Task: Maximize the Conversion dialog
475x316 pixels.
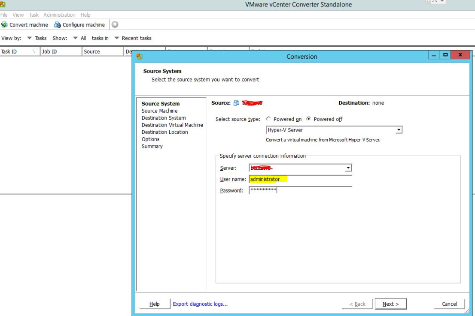Action: tap(445, 55)
